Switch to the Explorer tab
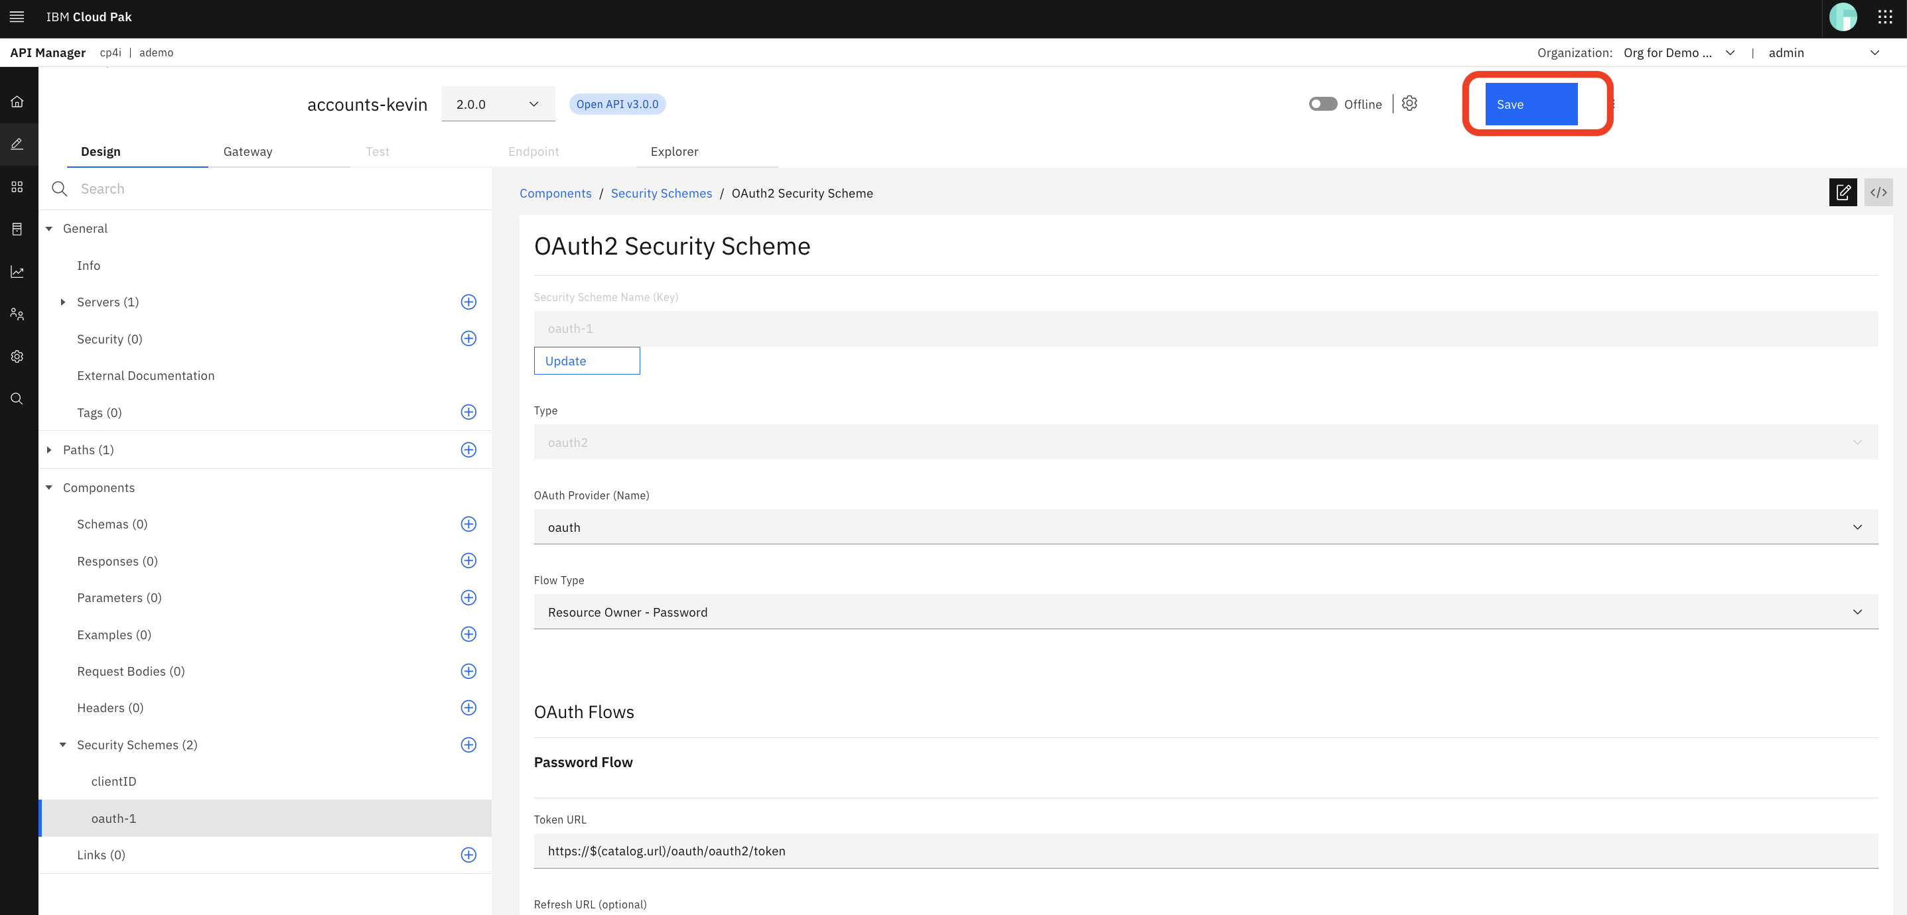This screenshot has width=1907, height=915. click(x=673, y=152)
